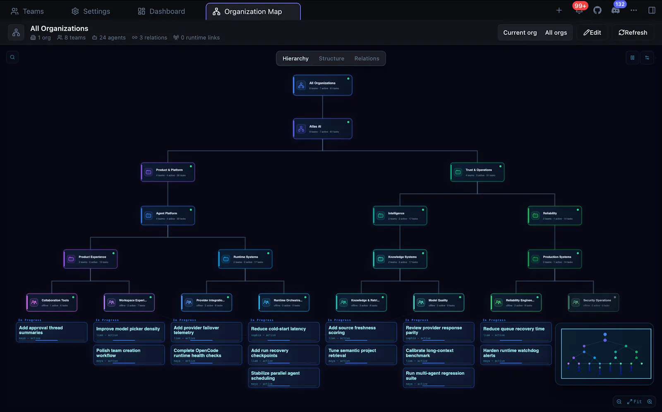This screenshot has height=412, width=662.
Task: Open task Tune semantic project retrieval
Action: [x=361, y=355]
